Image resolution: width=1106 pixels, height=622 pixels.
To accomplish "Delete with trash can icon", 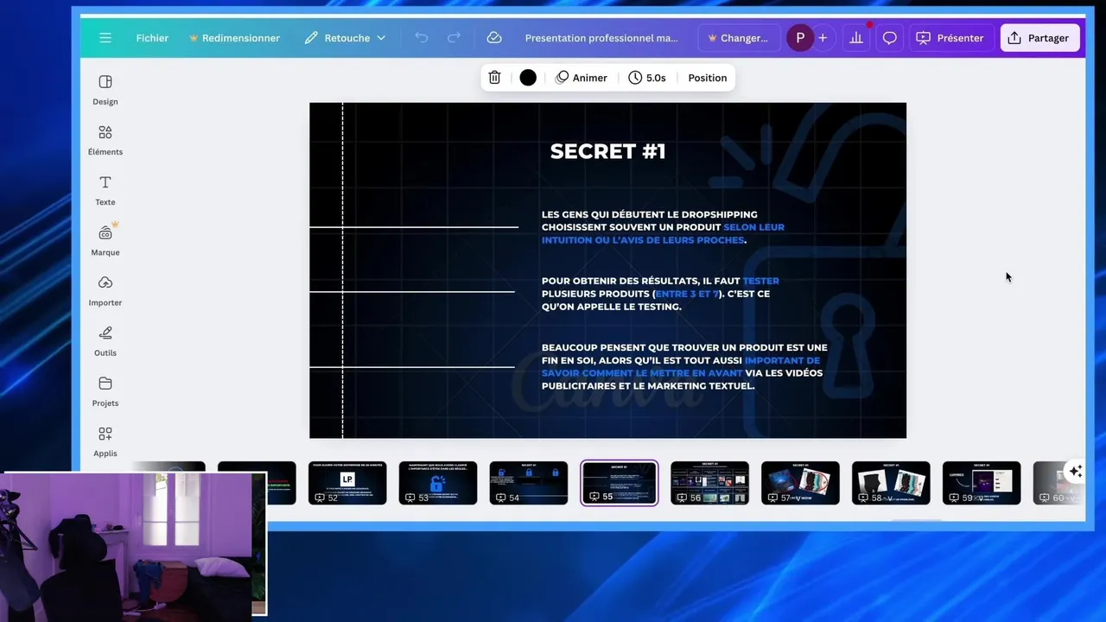I will (x=494, y=78).
